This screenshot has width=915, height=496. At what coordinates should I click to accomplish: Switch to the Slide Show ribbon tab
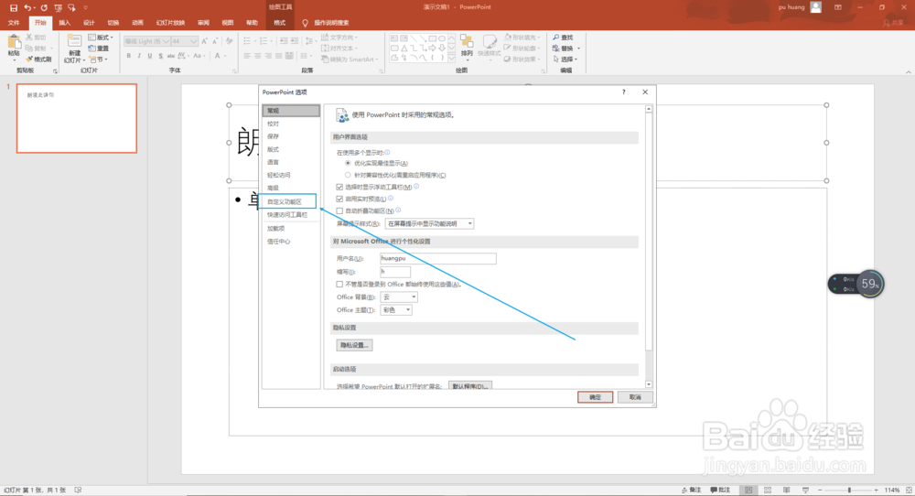coord(170,23)
